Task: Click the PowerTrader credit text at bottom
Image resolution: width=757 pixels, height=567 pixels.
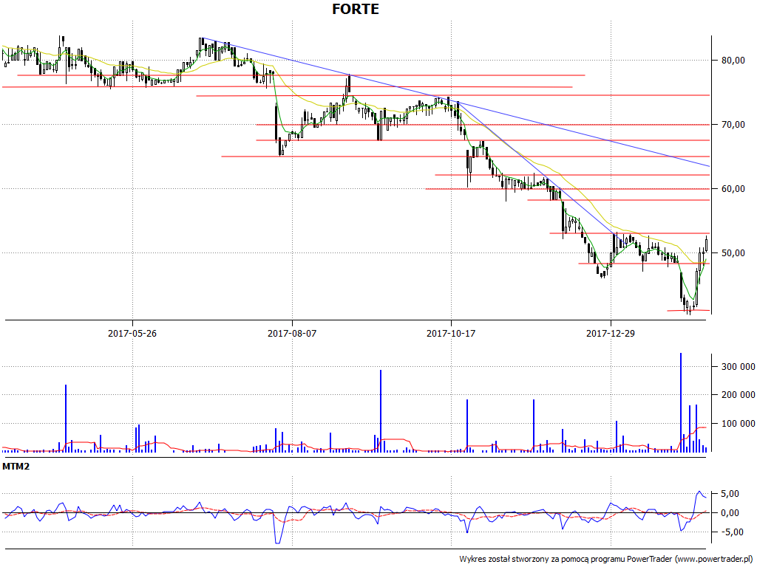Action: coord(606,560)
